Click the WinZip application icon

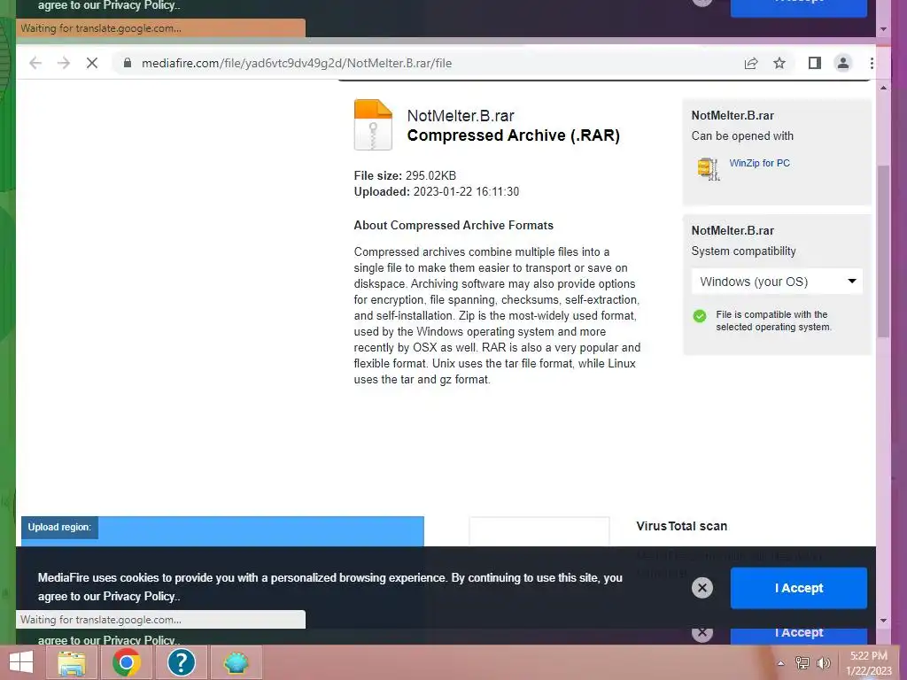click(x=709, y=169)
